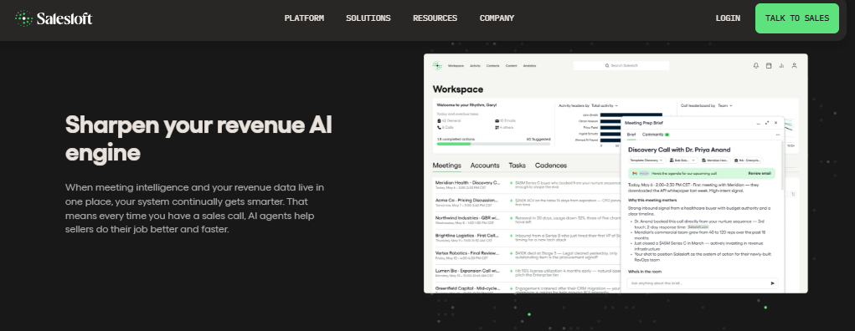Open the Resources menu
Image resolution: width=855 pixels, height=331 pixels.
[x=435, y=18]
